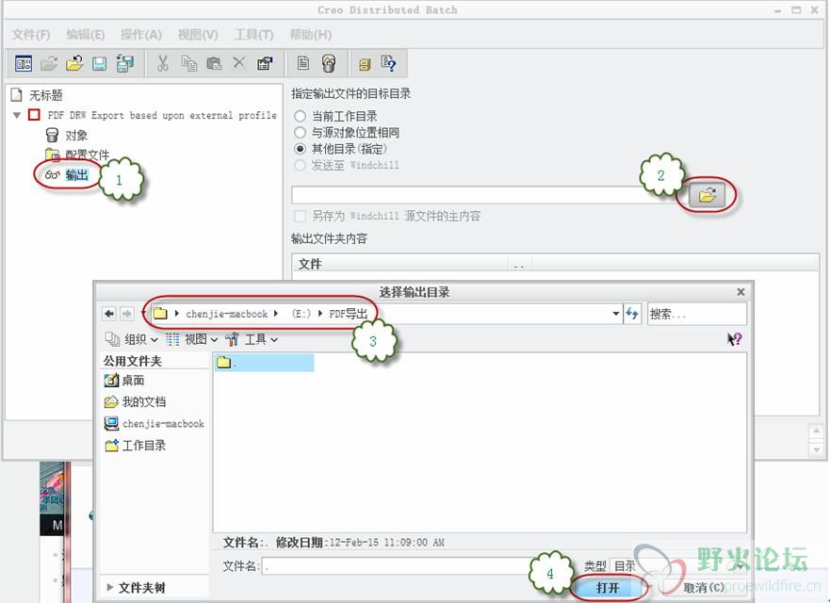Open the 视图(V) menu
Image resolution: width=830 pixels, height=603 pixels.
pos(198,35)
